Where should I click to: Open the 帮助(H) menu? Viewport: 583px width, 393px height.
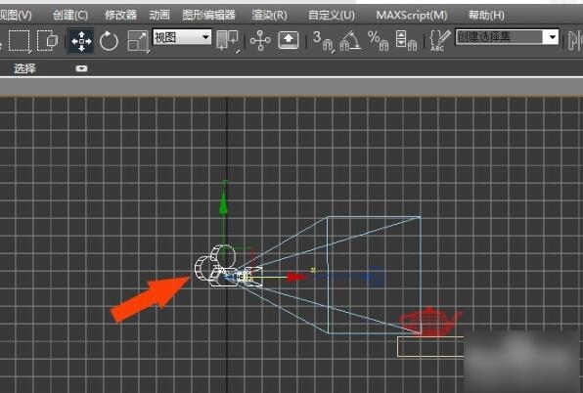(486, 16)
